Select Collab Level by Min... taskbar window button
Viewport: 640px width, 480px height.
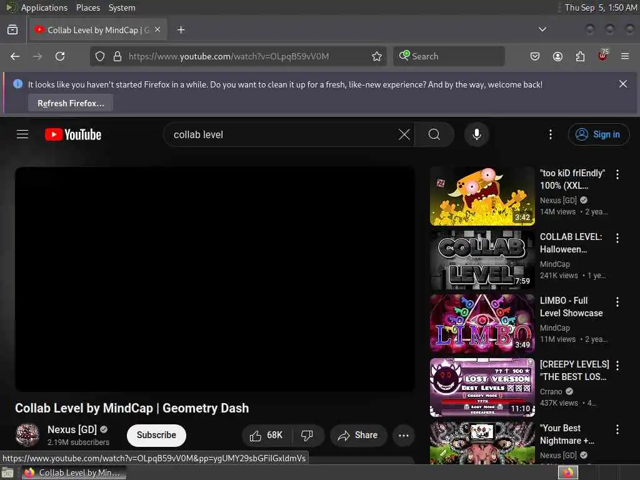[74, 472]
